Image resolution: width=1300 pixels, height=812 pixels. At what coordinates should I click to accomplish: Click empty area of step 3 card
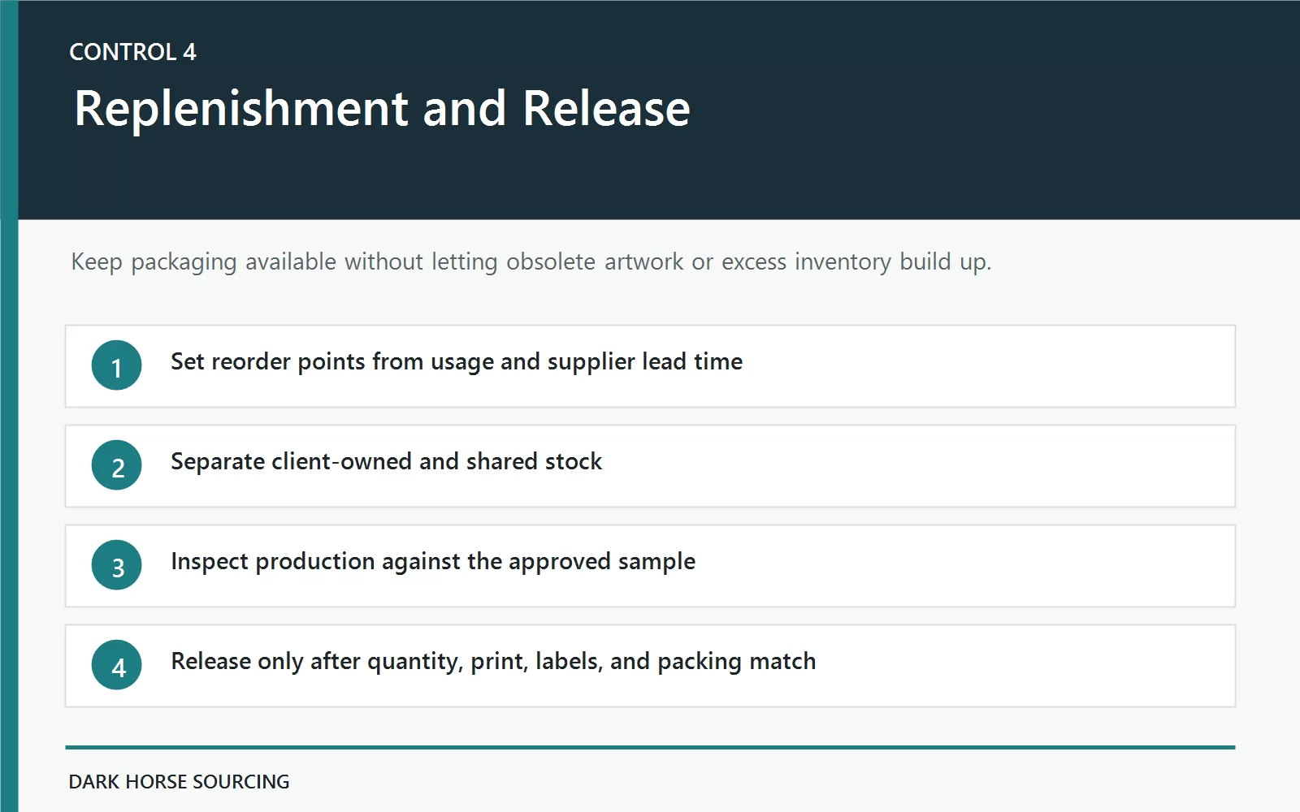(975, 566)
